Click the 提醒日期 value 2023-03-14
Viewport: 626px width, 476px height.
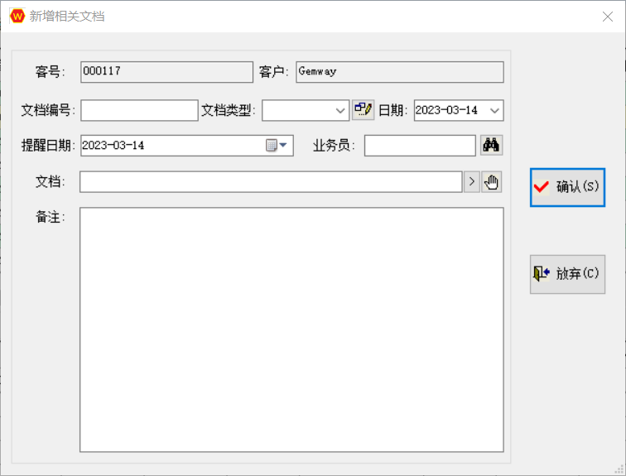point(113,145)
